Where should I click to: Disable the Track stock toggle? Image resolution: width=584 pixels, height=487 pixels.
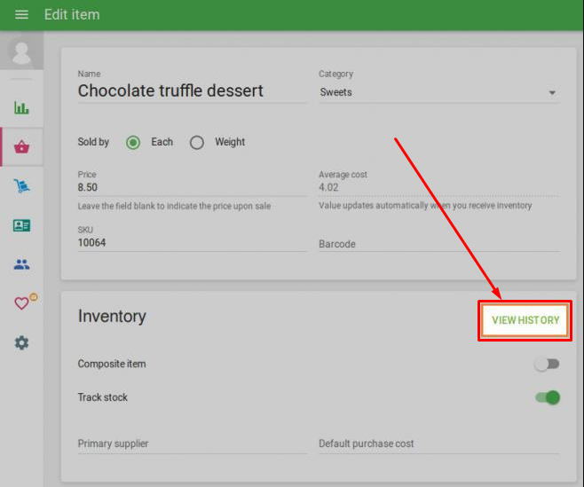548,397
